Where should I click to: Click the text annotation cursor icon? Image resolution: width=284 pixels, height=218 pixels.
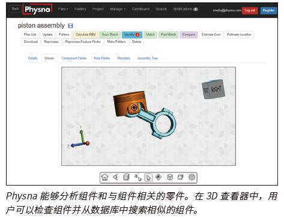pyautogui.click(x=137, y=177)
